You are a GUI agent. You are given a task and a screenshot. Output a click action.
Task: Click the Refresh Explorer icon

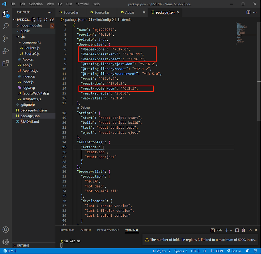point(46,19)
